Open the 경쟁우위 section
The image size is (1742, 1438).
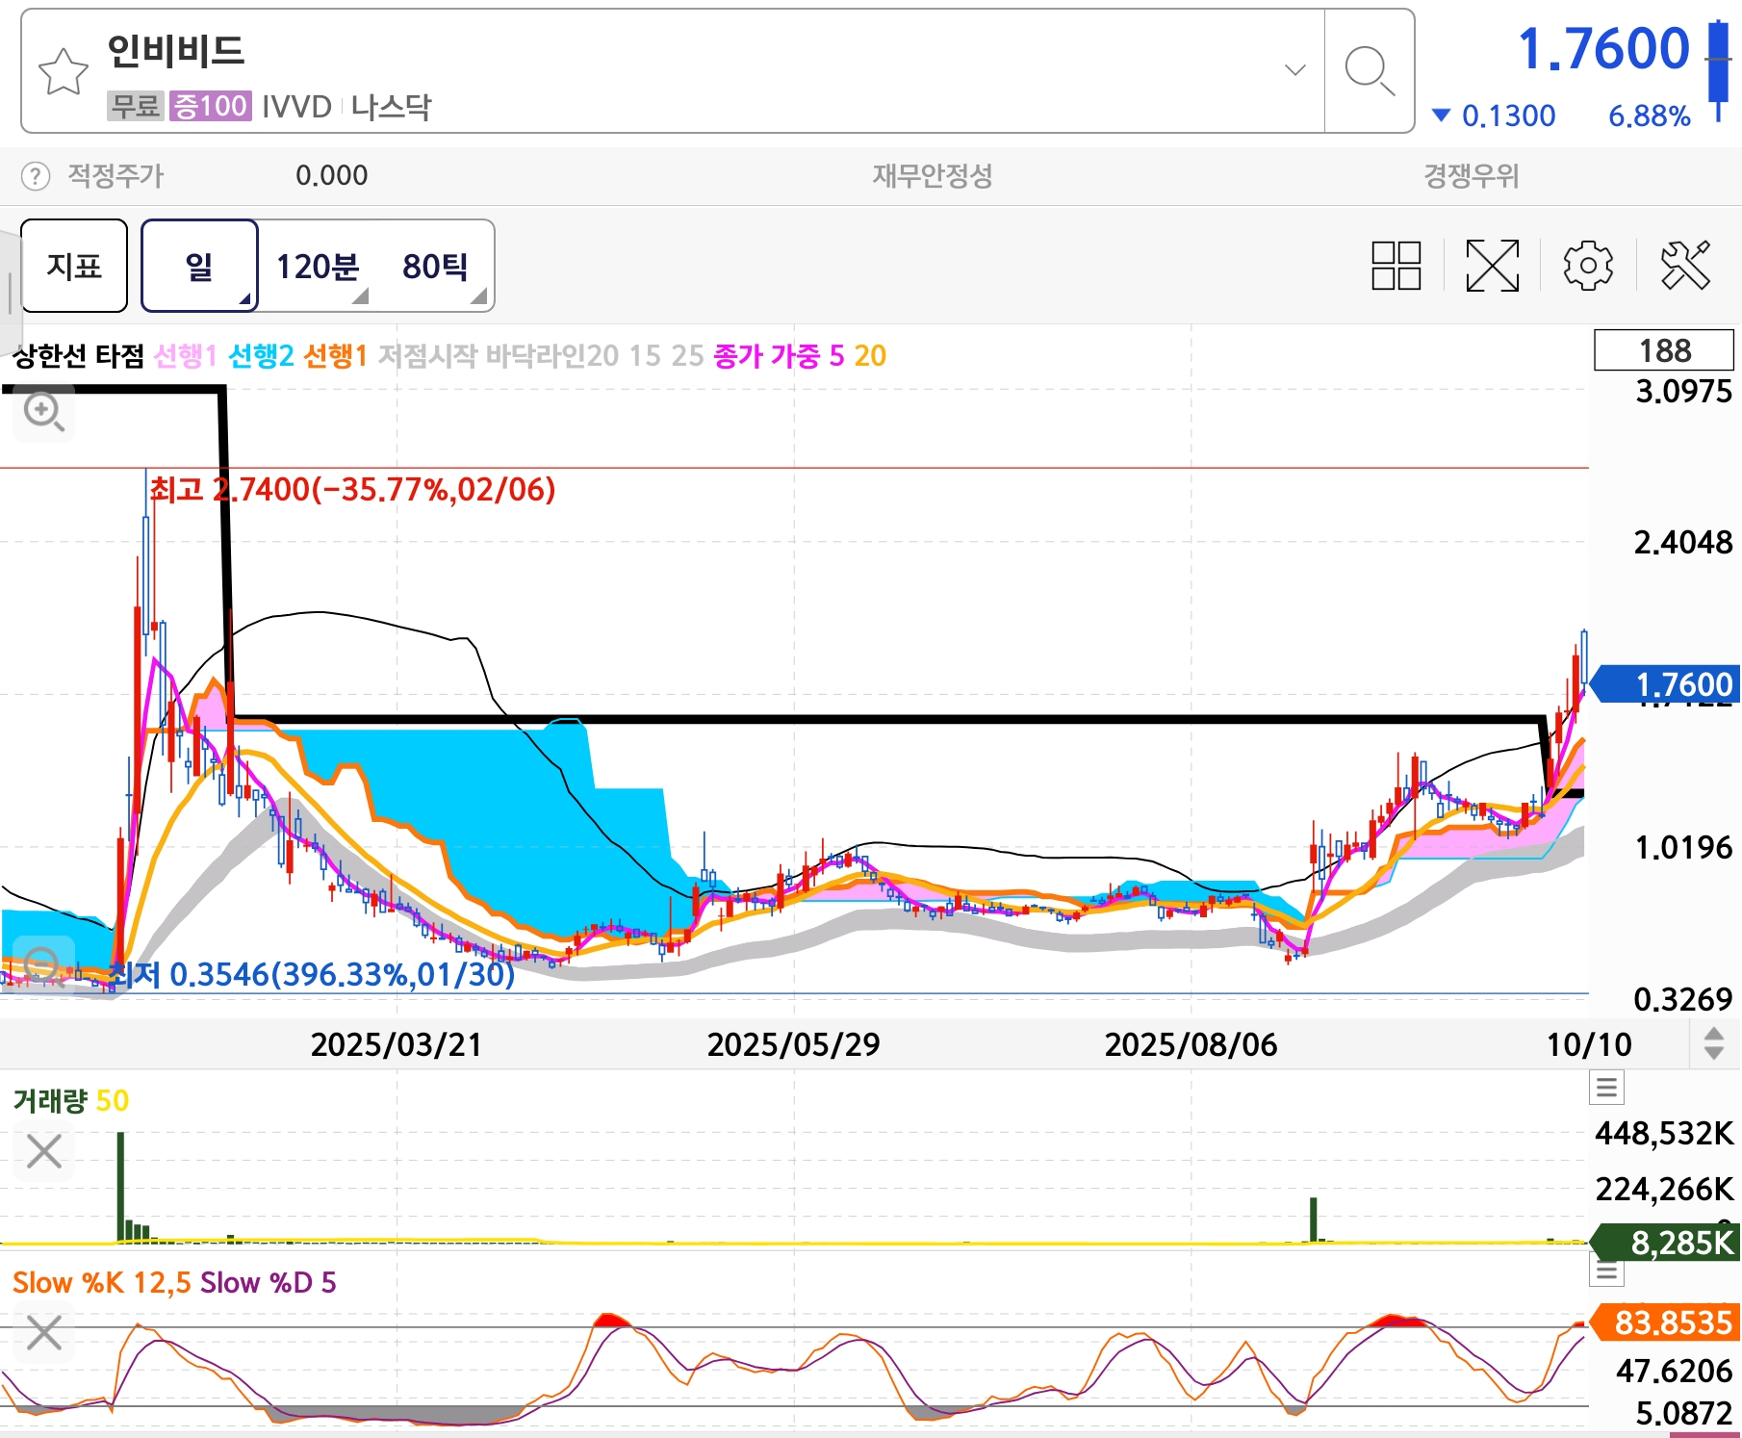pos(1471,176)
